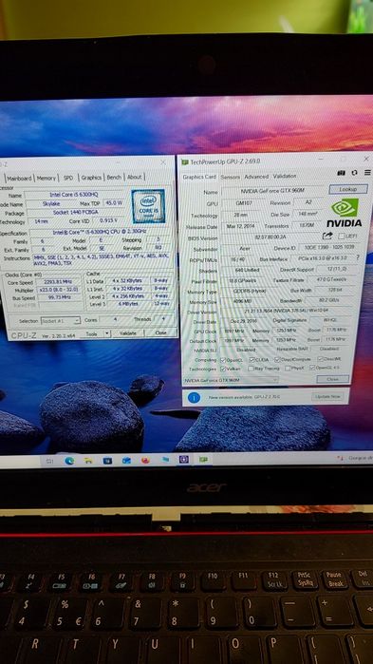Click the Memory Size value 4096 MB
The image size is (373, 664).
(x=242, y=301)
